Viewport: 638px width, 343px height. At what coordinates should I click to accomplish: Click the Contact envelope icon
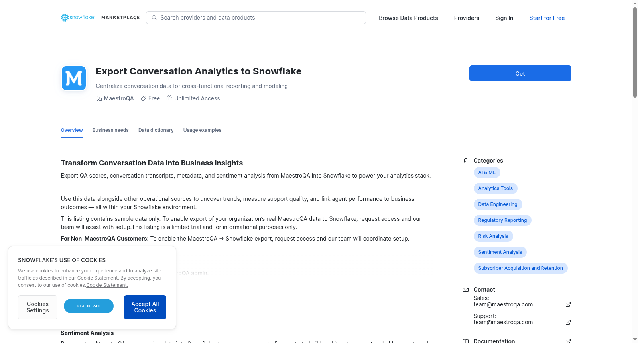pyautogui.click(x=466, y=290)
